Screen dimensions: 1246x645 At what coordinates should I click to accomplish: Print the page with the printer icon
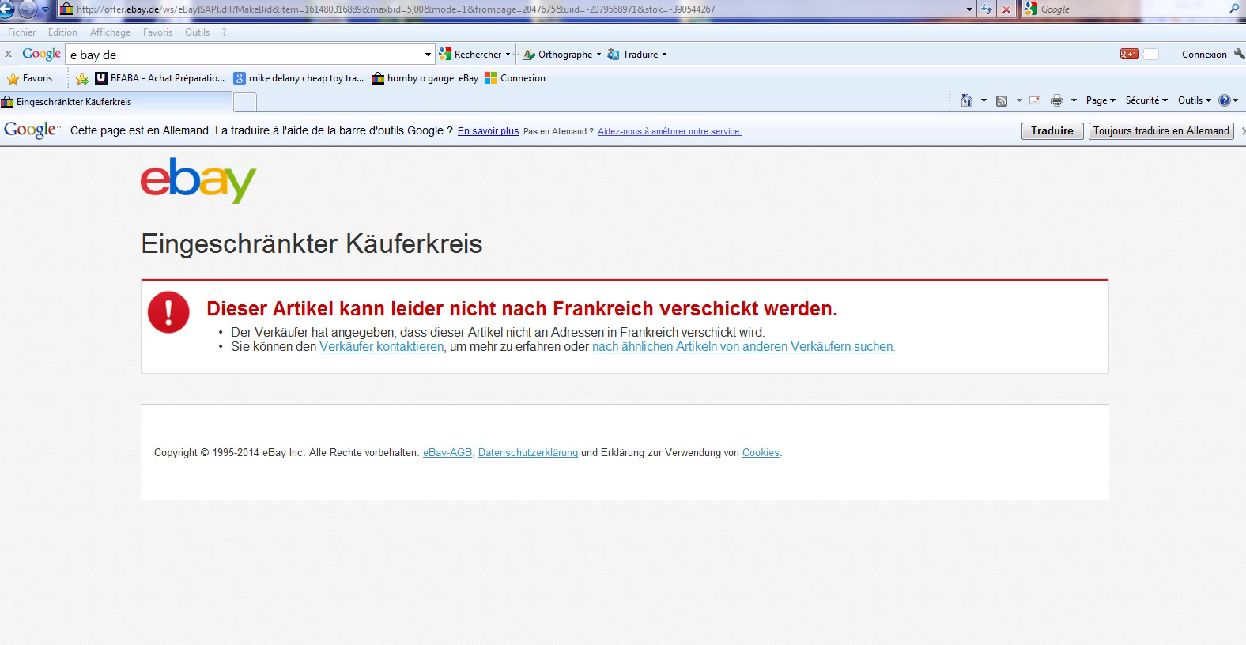coord(1057,100)
